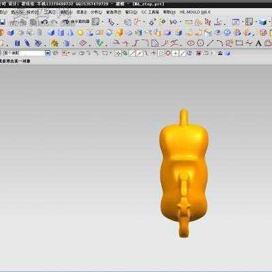Screen dimensions: 272x272
Task: Expand arrow beside the Fit view icon
Action: coord(242,22)
